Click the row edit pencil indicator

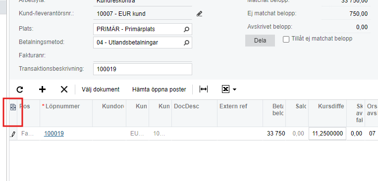coord(13,134)
